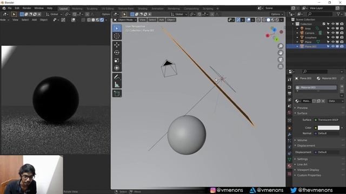Select Material.003 slot in list
This screenshot has height=194, width=346.
coord(316,87)
